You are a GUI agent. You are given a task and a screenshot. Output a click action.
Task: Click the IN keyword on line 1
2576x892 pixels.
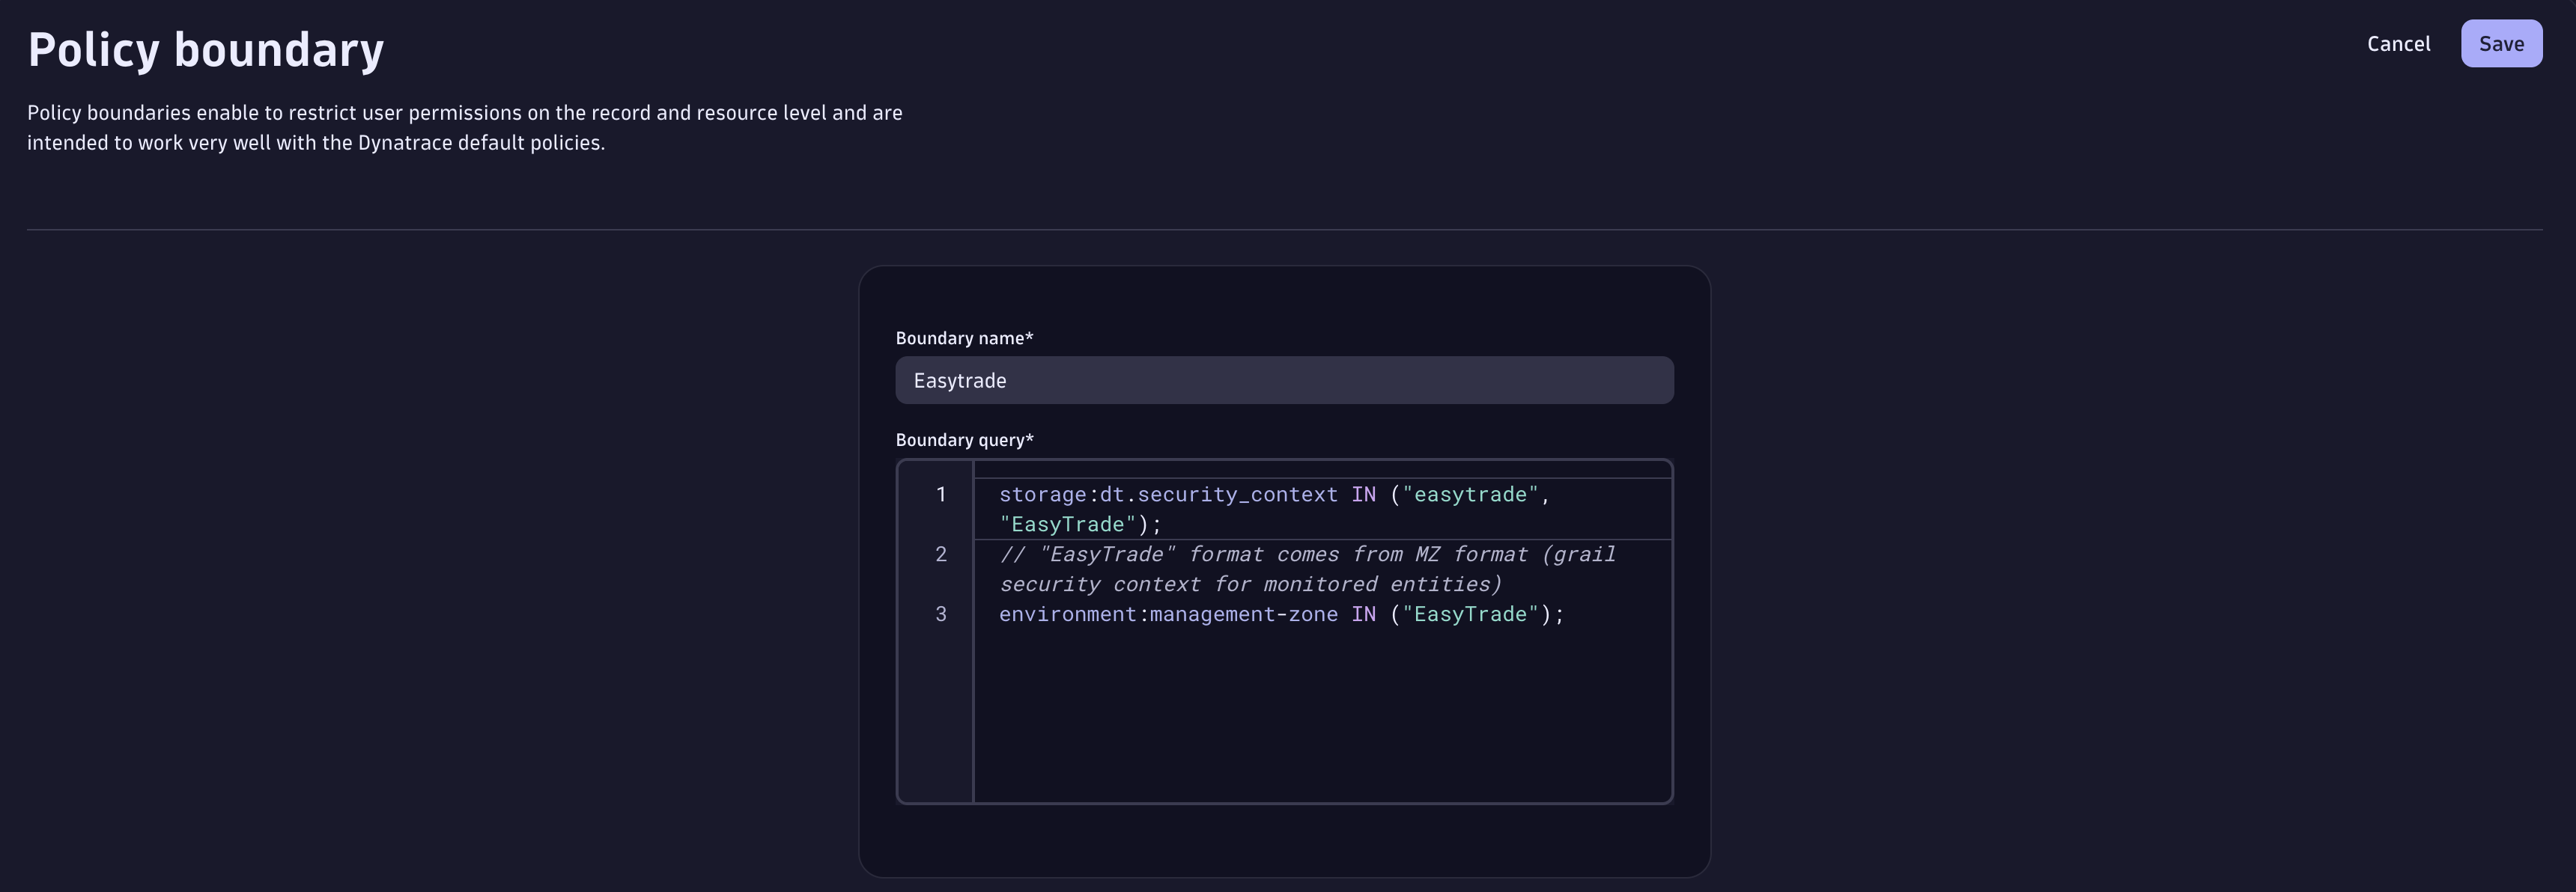click(x=1363, y=495)
